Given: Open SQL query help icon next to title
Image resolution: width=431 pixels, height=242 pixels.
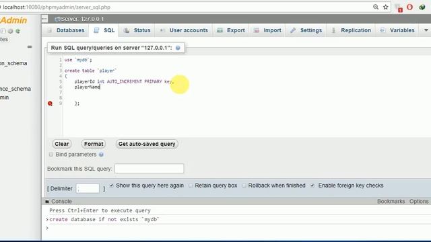Looking at the screenshot, I should [x=178, y=48].
